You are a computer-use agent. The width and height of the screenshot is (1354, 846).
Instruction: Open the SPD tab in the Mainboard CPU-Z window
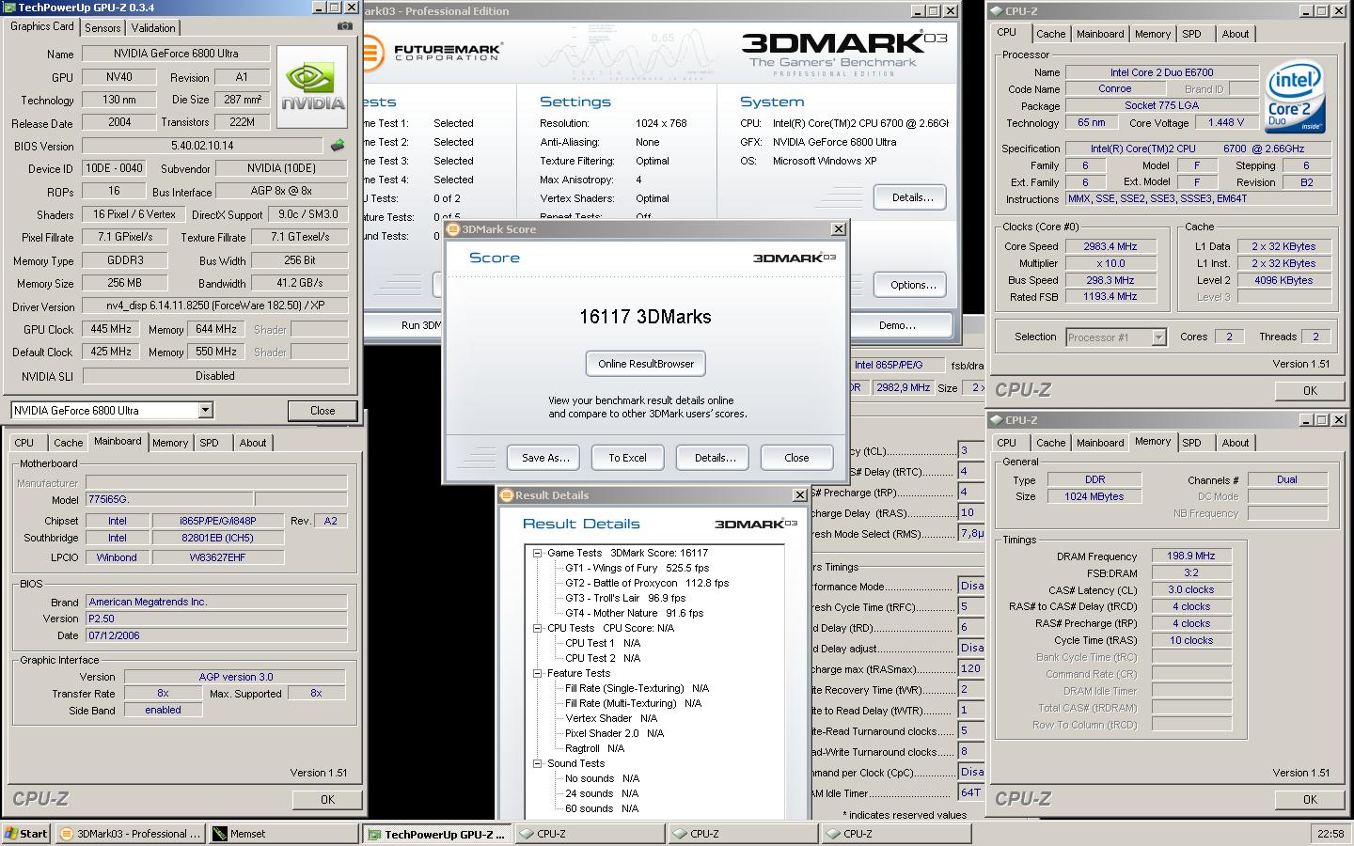pos(209,443)
